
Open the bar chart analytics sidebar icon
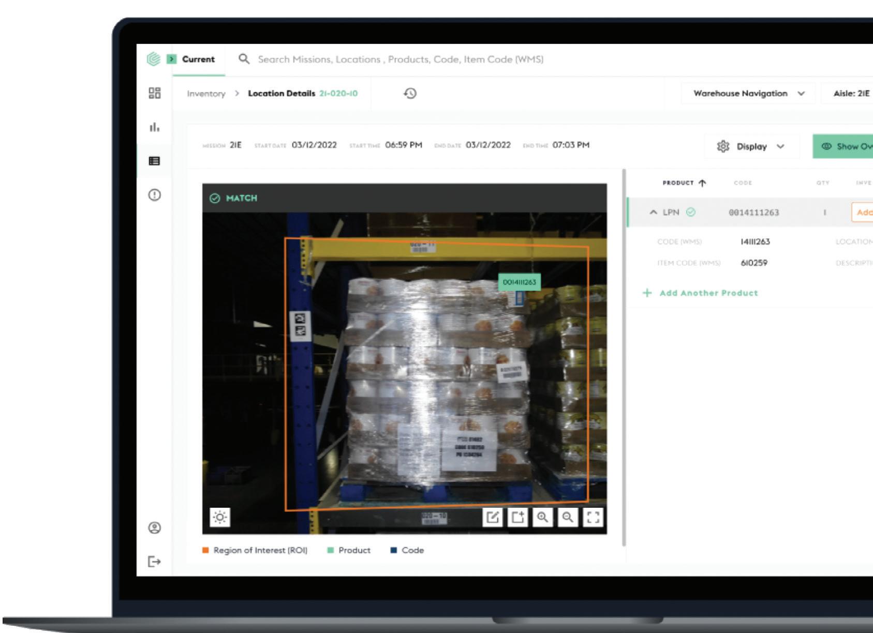point(154,127)
